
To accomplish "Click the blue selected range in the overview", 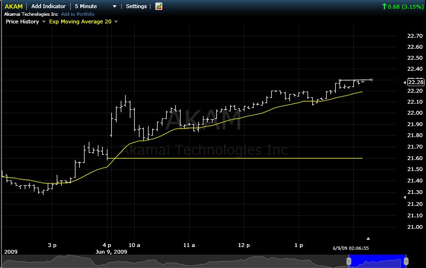I will (377, 261).
